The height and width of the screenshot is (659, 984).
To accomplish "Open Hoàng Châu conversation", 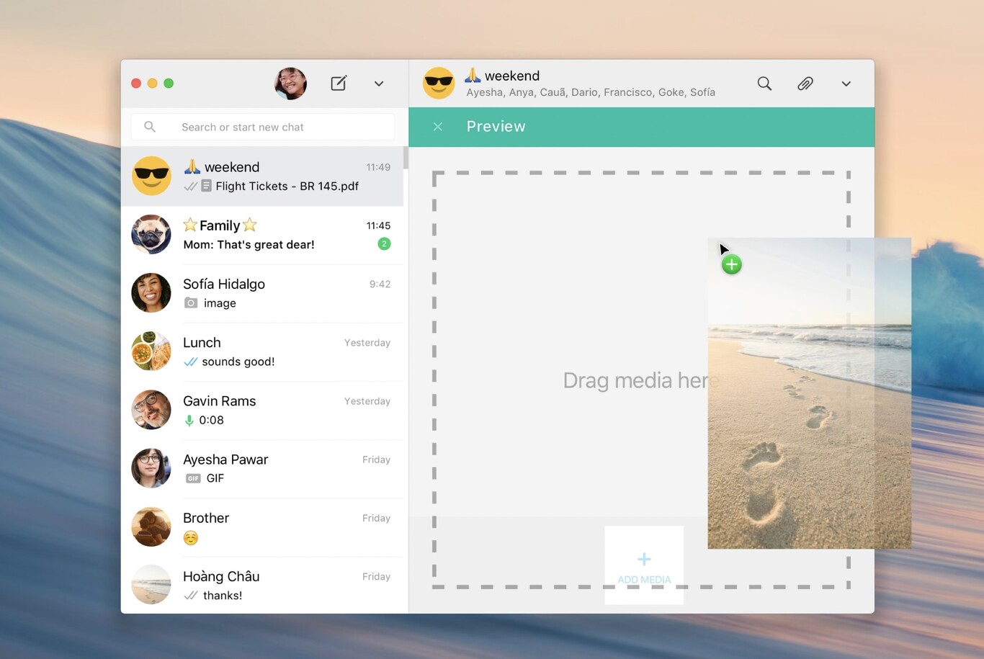I will point(262,585).
